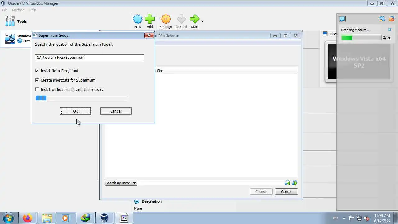Viewport: 398px width, 224px height.
Task: Click Cancel in the Hard Disk Selector window
Action: pyautogui.click(x=286, y=192)
